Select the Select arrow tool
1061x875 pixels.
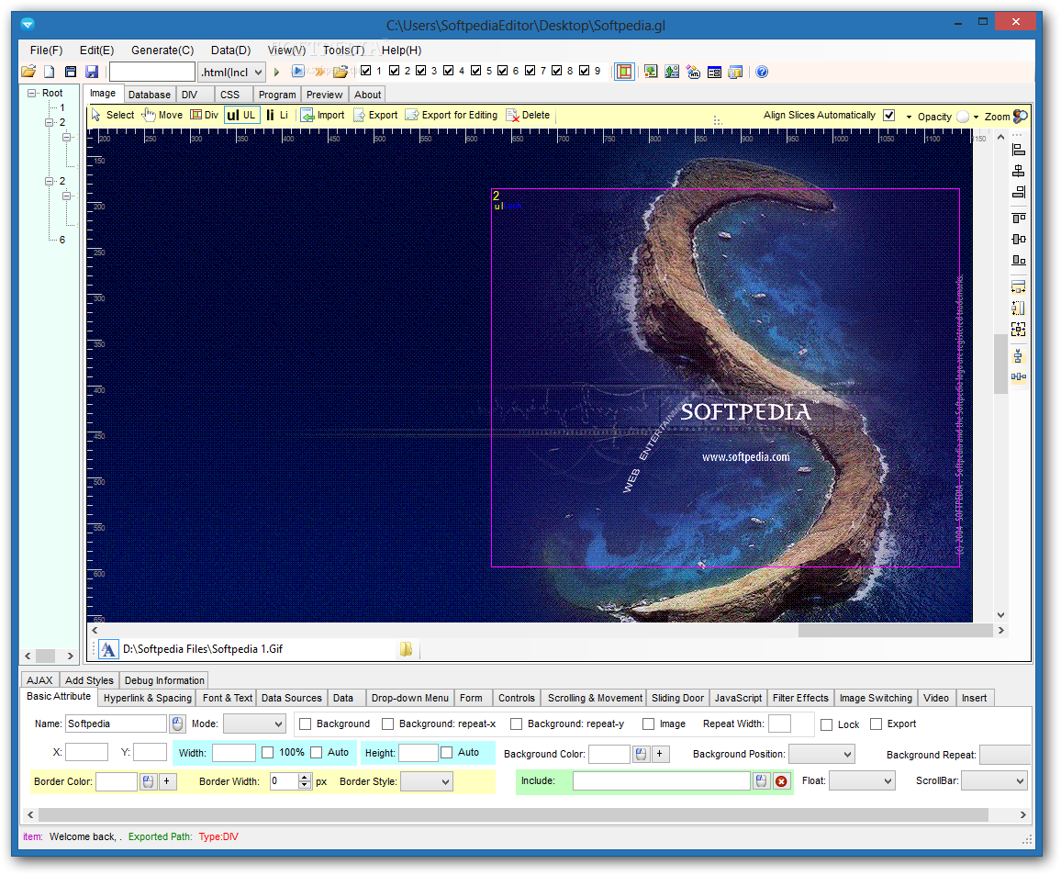[x=113, y=115]
